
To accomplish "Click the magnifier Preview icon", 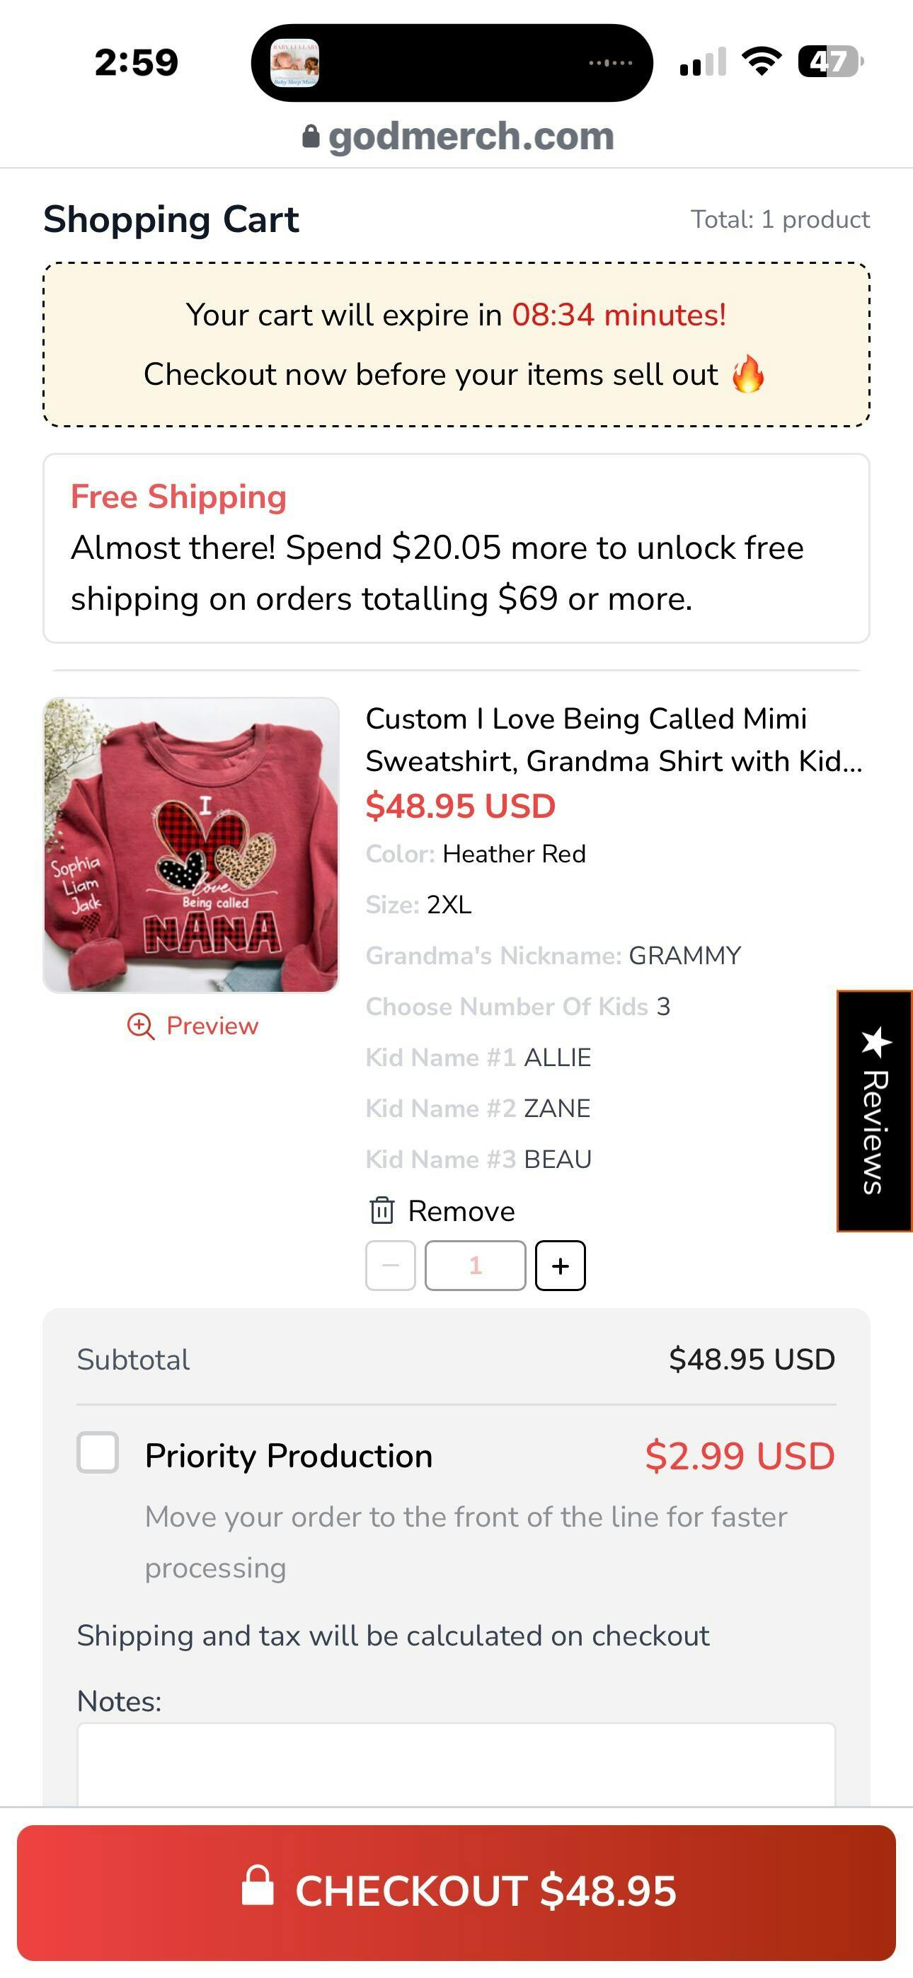I will coord(141,1026).
